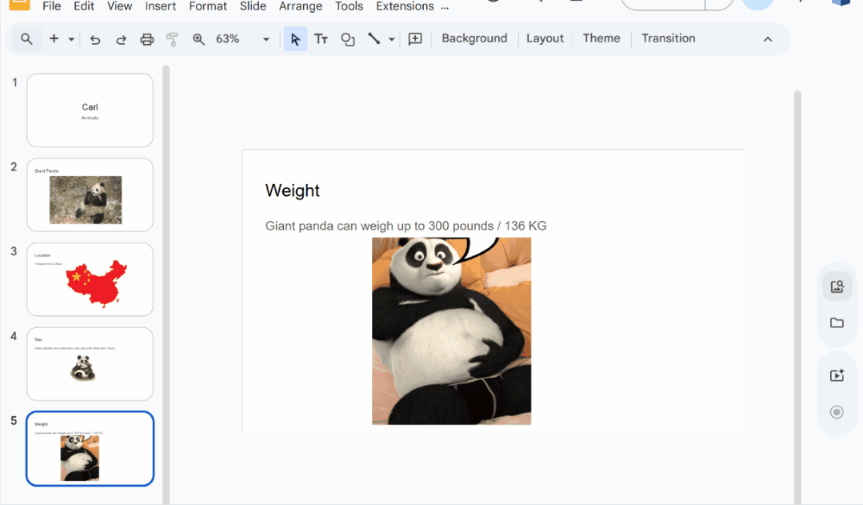Expand the line type dropdown arrow
This screenshot has width=863, height=505.
click(x=391, y=39)
